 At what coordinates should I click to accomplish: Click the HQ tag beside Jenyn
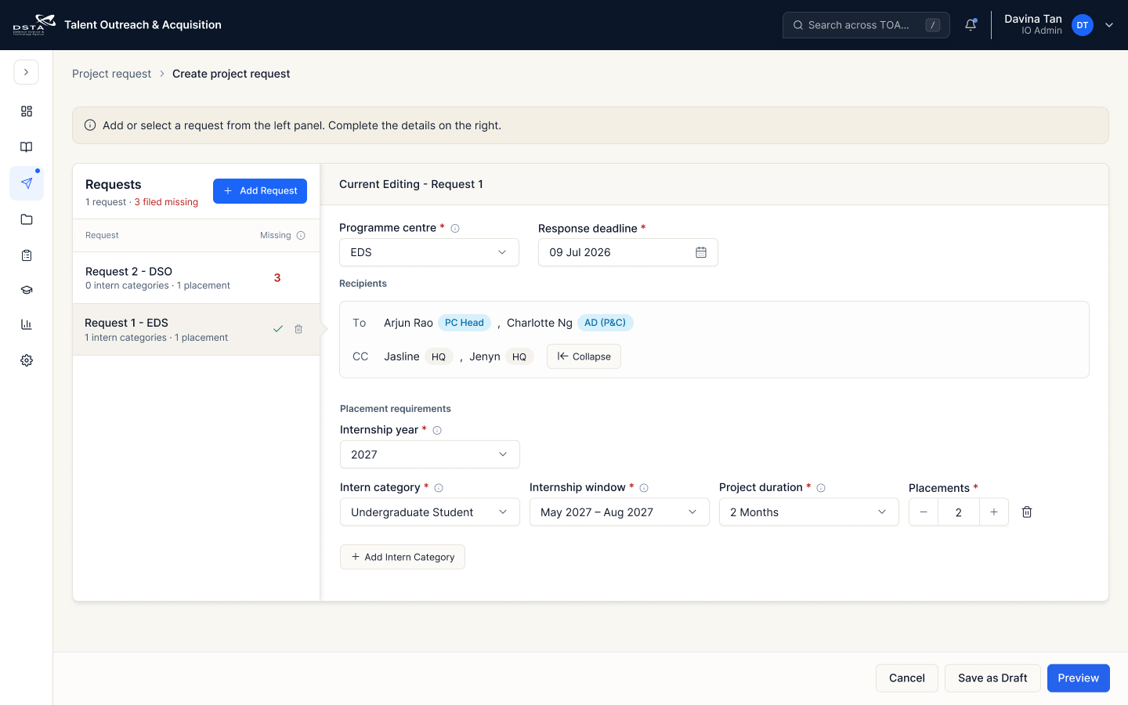(519, 356)
